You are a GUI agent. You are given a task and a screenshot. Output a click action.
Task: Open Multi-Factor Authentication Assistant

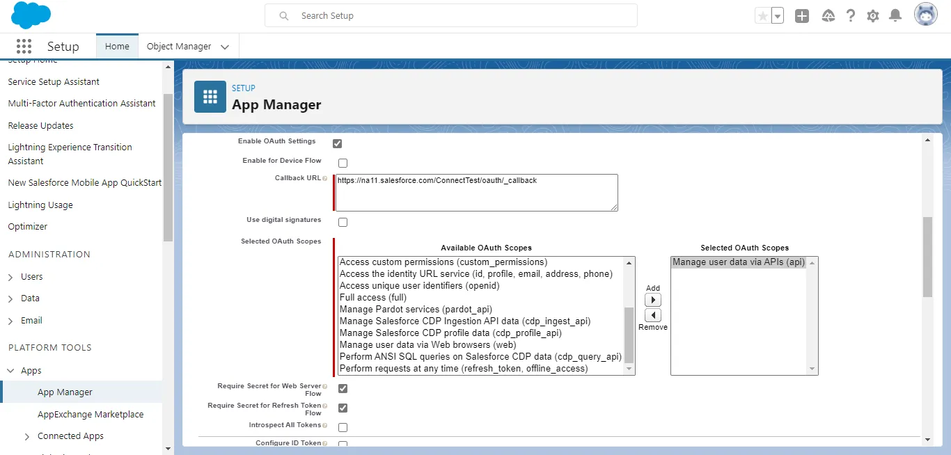click(x=82, y=103)
